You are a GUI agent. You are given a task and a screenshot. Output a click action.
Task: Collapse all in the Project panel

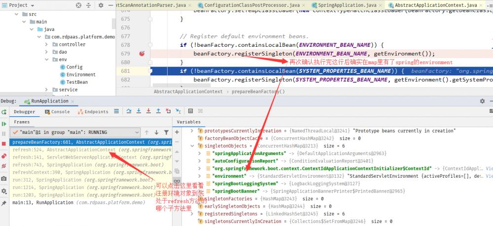[88, 5]
